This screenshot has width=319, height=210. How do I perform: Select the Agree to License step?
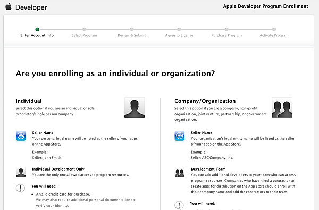tap(179, 35)
